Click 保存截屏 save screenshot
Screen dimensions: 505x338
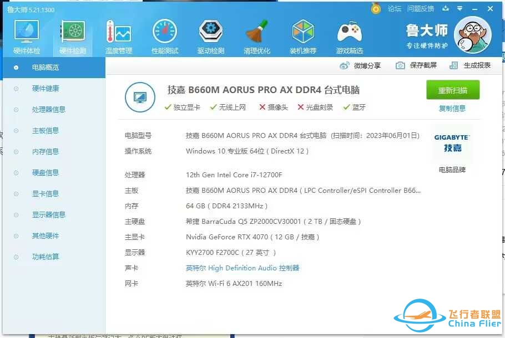click(416, 65)
